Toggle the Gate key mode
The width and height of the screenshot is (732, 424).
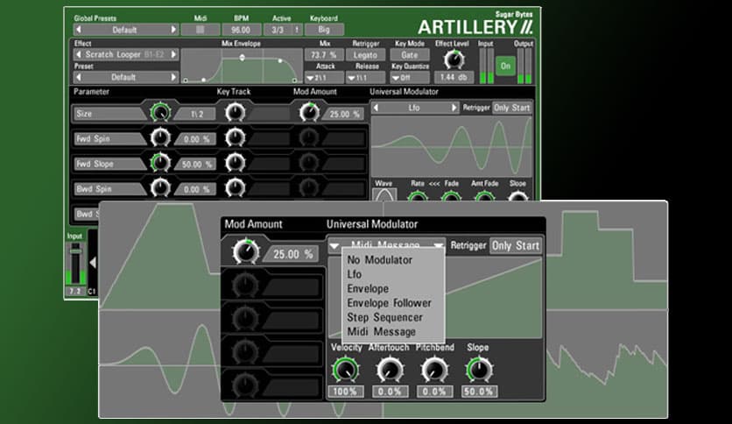(410, 54)
